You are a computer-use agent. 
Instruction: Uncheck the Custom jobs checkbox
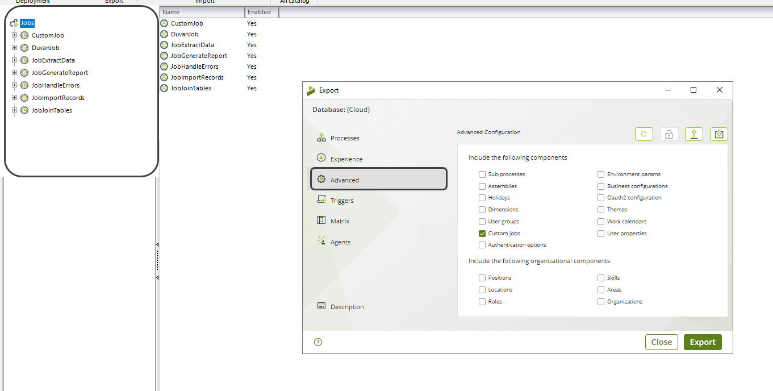coord(482,234)
